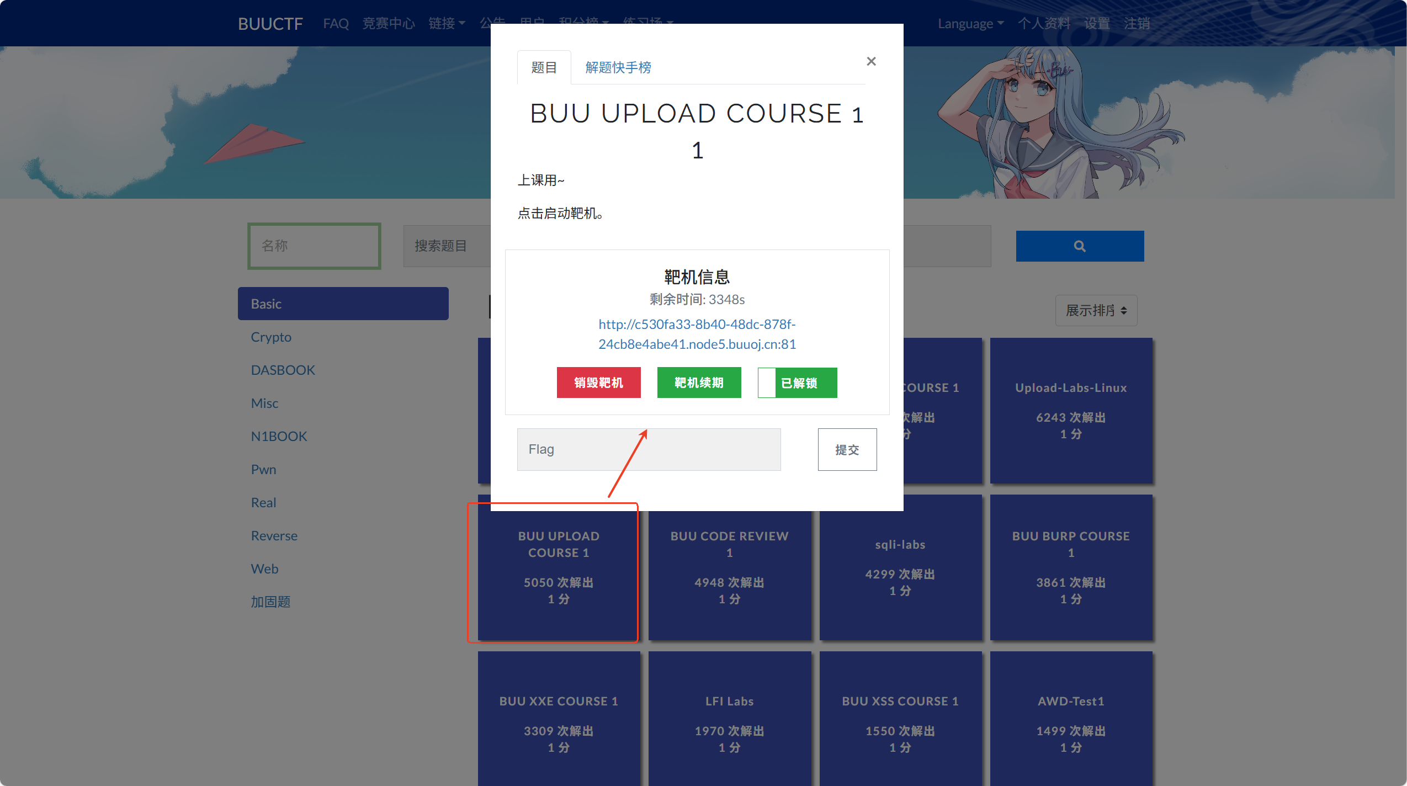
Task: Open the node5.buuoj.cn target machine link
Action: (x=697, y=334)
